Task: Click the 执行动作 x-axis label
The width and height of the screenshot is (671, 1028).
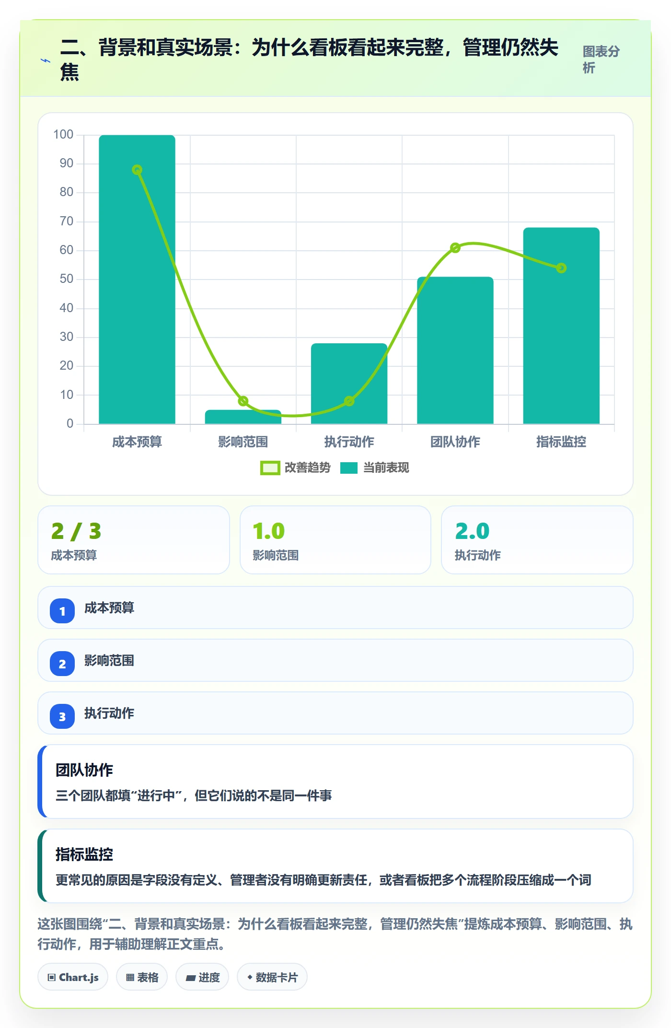Action: point(349,442)
